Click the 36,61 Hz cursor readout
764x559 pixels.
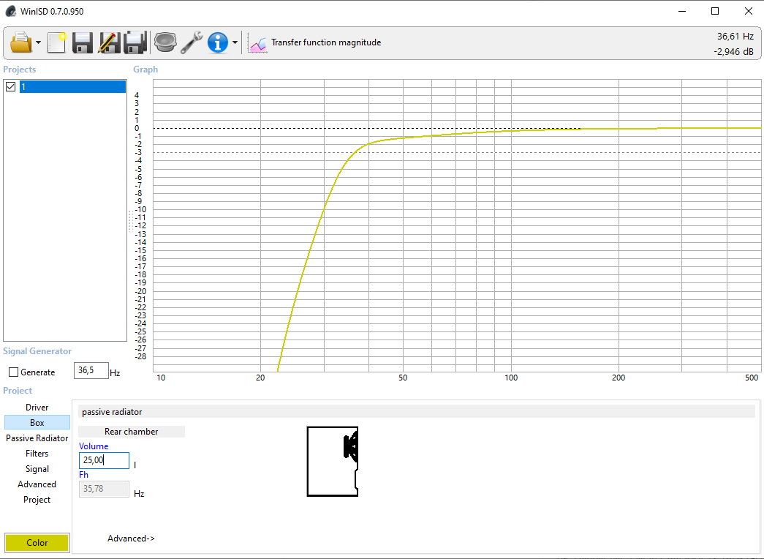click(x=735, y=36)
